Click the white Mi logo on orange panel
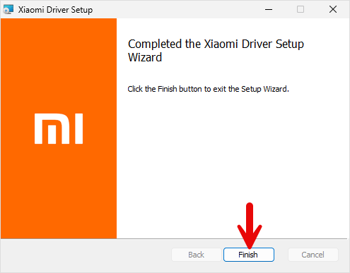 59,128
